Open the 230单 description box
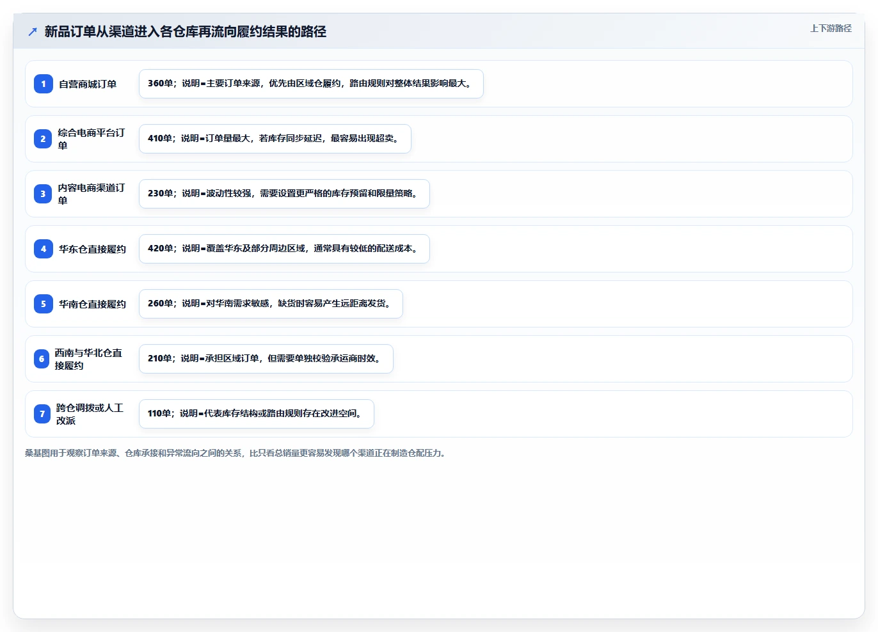The image size is (878, 632). (x=284, y=194)
